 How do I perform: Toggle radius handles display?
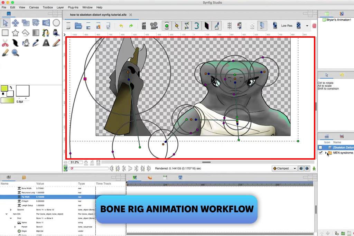pos(196,26)
